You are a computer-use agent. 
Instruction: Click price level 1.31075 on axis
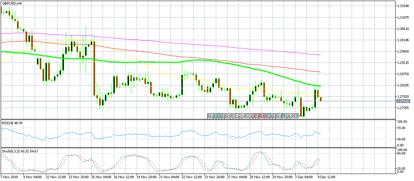click(x=403, y=17)
